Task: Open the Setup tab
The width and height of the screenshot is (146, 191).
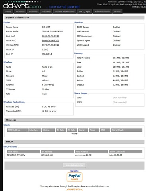Action: (8, 12)
